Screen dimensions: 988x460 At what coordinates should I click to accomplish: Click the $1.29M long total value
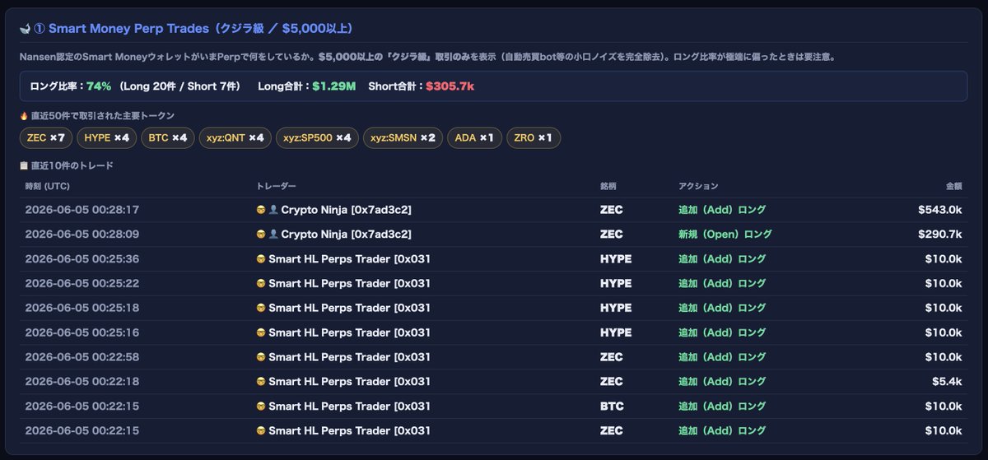coord(333,86)
